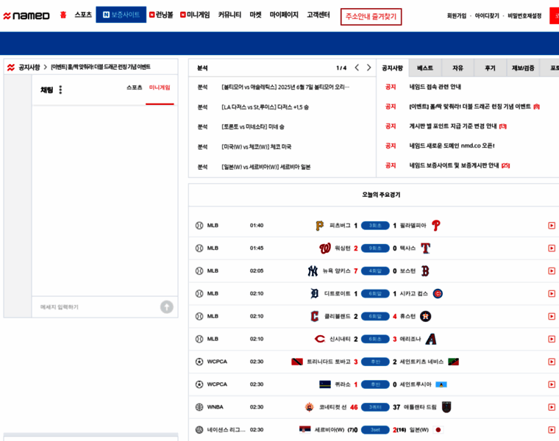Switch chat to 스포츠 tab
559x441 pixels.
tap(135, 87)
